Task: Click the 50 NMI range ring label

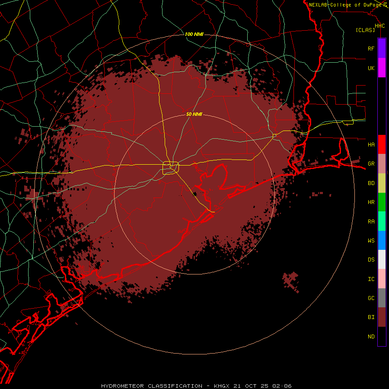Action: pyautogui.click(x=194, y=114)
